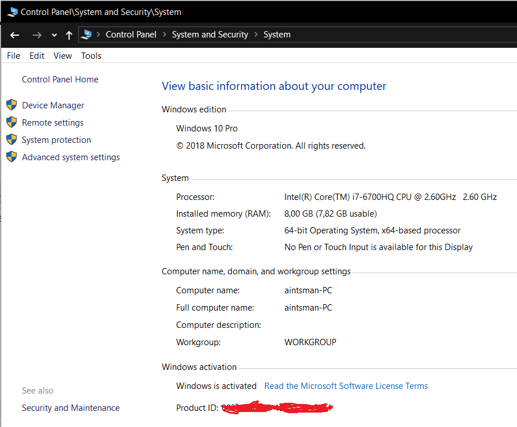Image resolution: width=517 pixels, height=427 pixels.
Task: Click the shield icon beside System protection
Action: tap(12, 139)
